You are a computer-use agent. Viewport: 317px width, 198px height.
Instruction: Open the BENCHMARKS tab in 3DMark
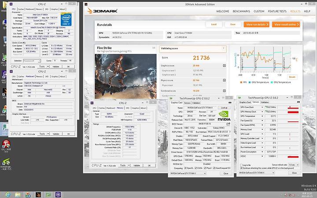point(241,11)
